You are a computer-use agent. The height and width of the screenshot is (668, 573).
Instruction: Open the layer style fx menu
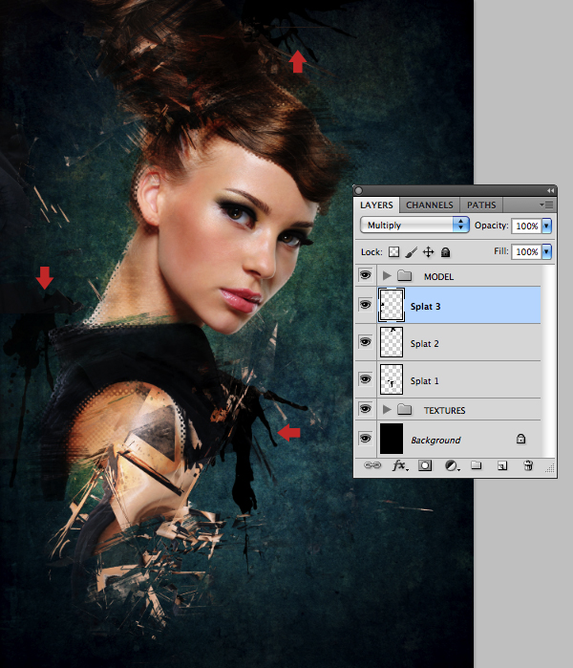(400, 465)
